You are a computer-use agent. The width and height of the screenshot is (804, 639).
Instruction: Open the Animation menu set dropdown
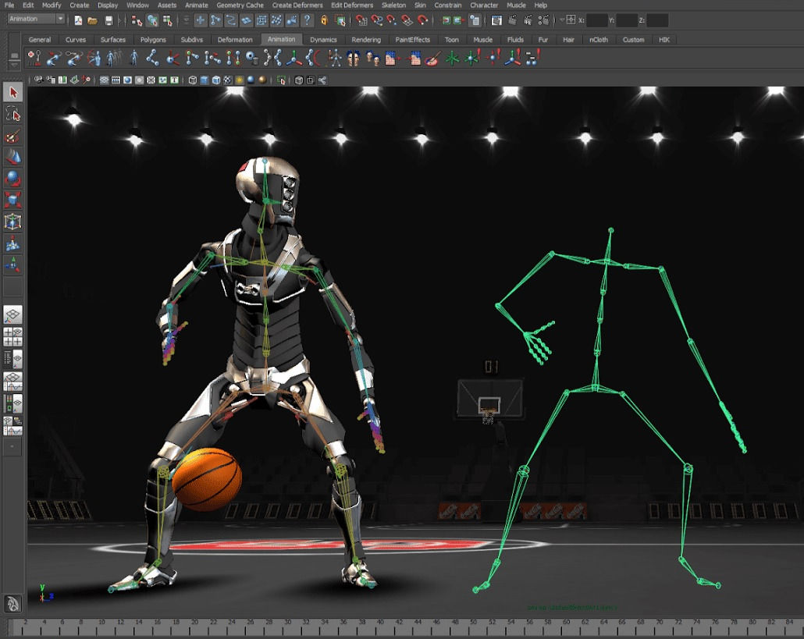36,19
